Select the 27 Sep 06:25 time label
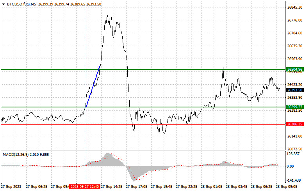 coord(36,187)
